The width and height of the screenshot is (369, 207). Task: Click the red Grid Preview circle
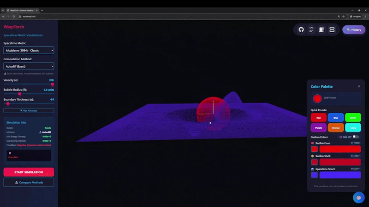click(317, 98)
